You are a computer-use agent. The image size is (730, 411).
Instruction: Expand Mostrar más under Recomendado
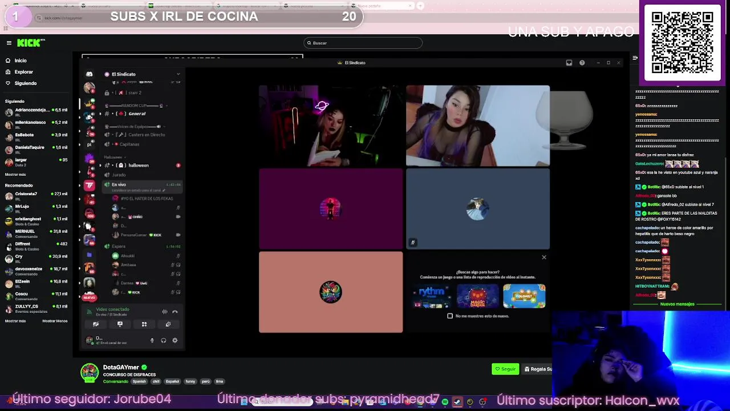(15, 321)
